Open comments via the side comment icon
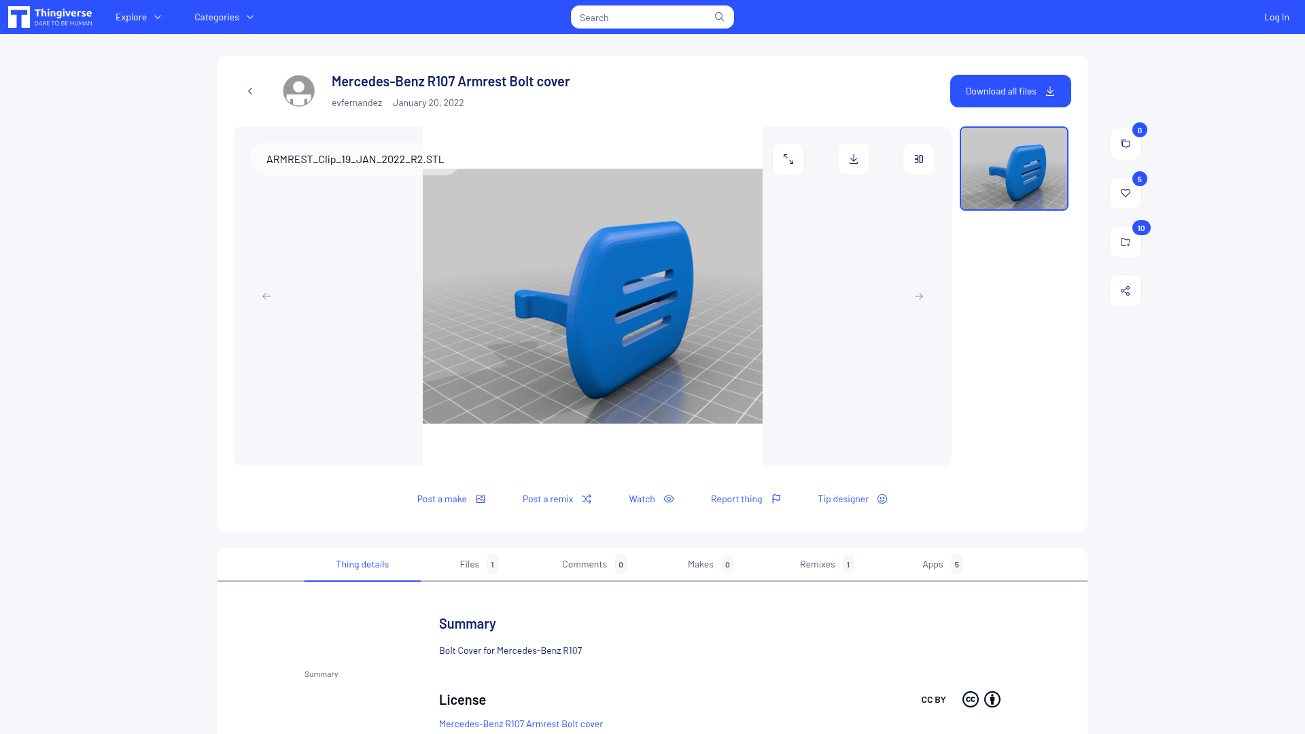The height and width of the screenshot is (734, 1305). pos(1126,144)
